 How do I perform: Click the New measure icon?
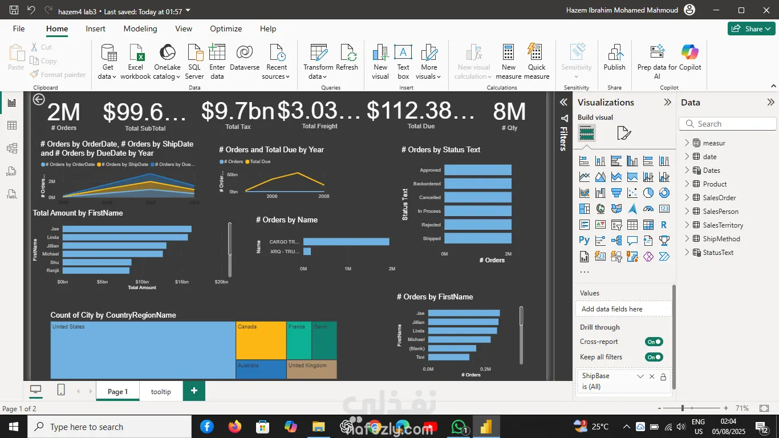(508, 53)
